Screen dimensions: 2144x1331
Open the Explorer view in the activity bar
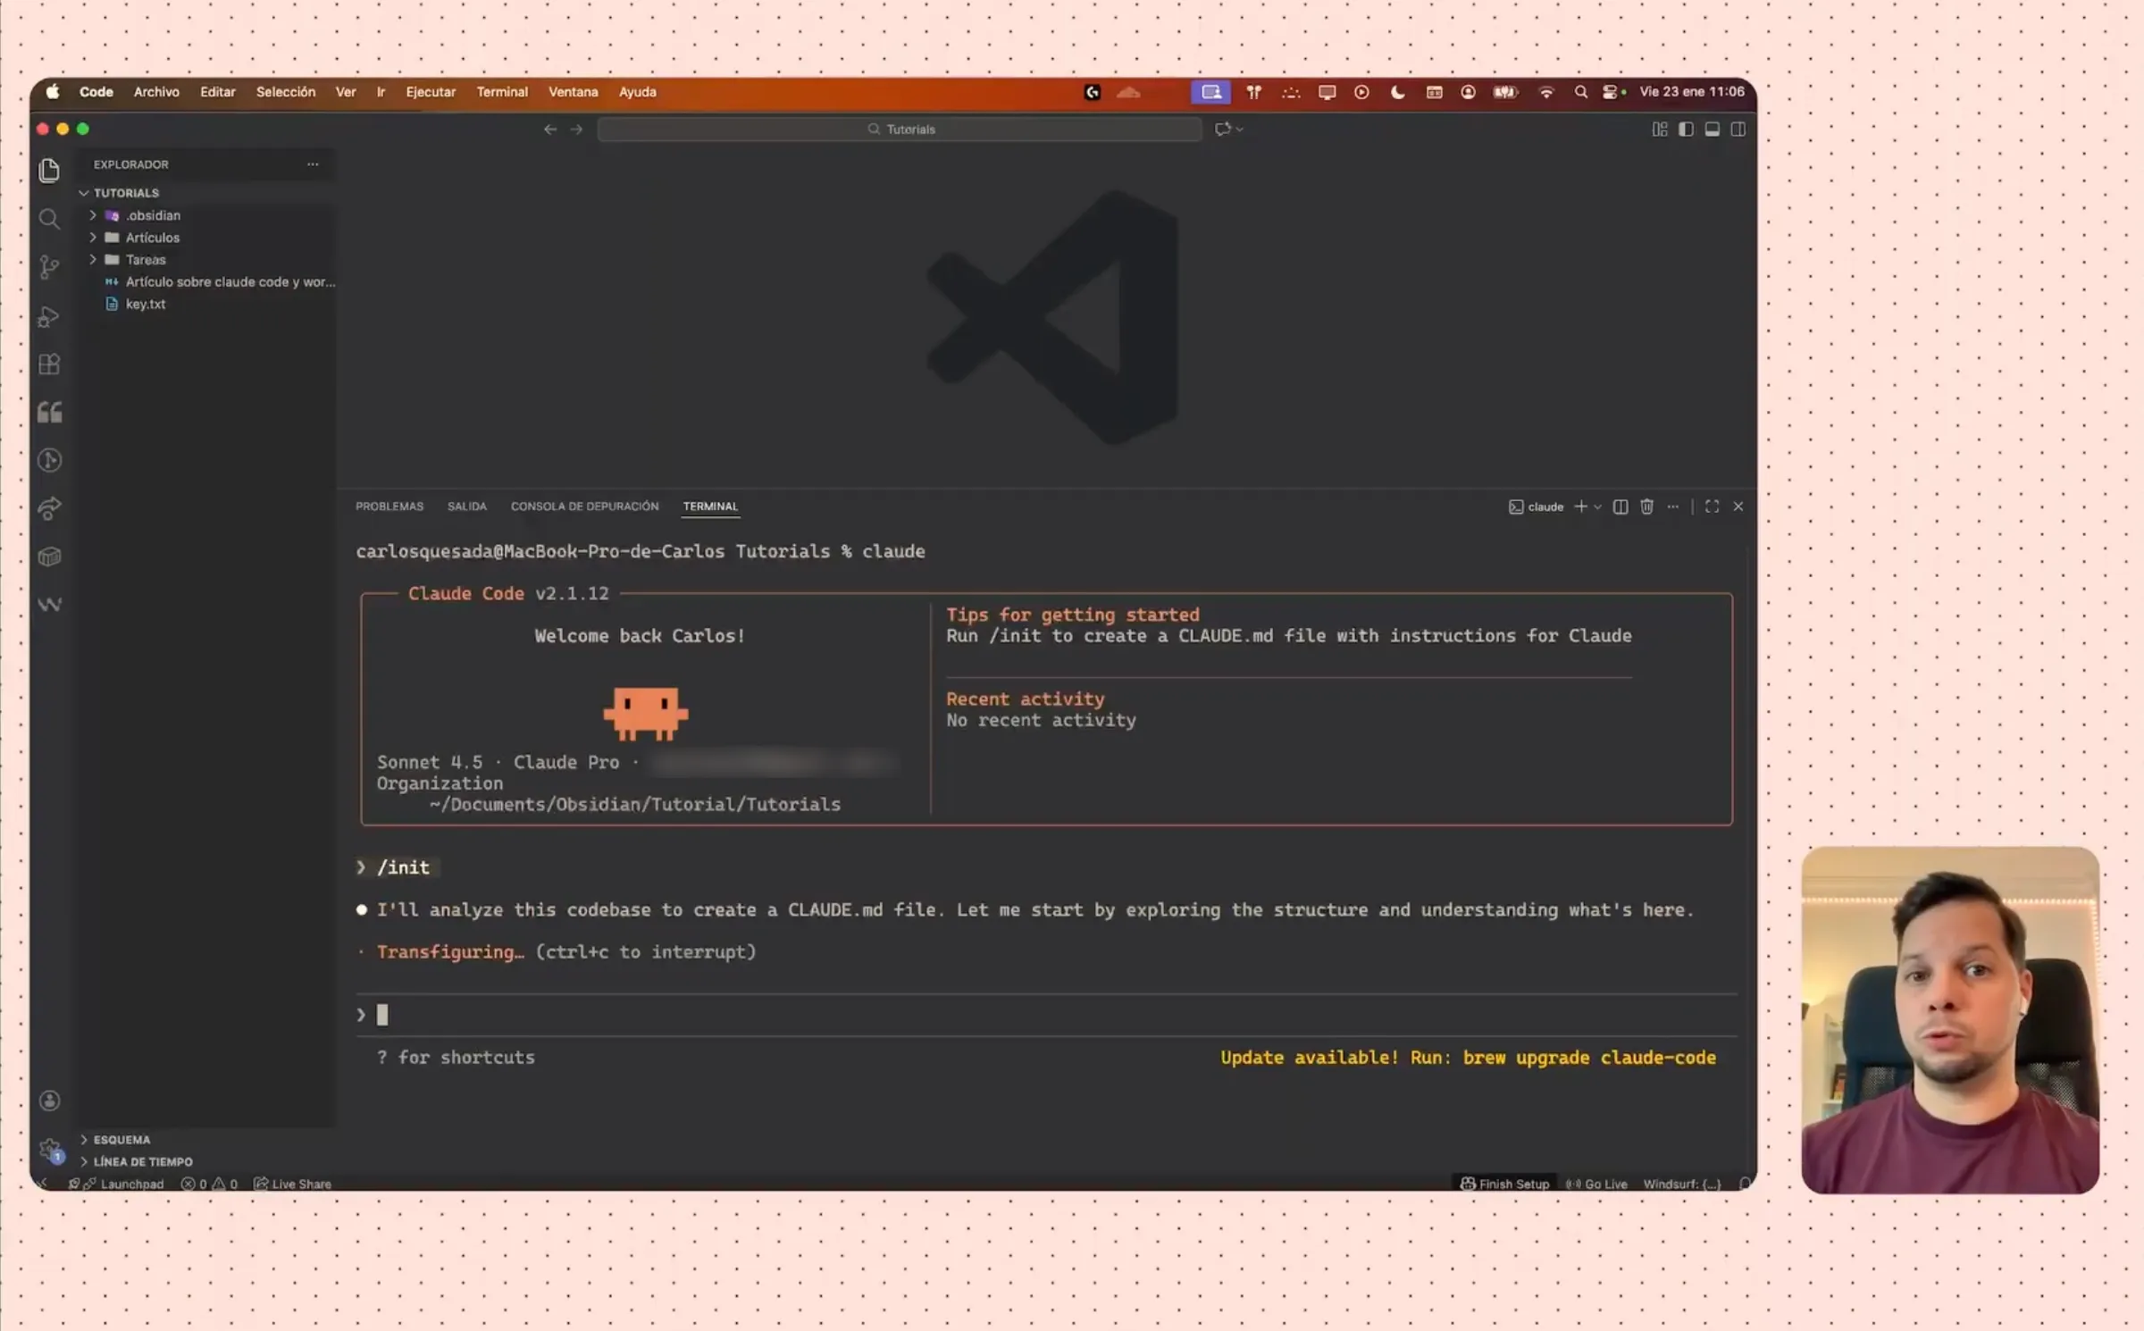click(50, 170)
